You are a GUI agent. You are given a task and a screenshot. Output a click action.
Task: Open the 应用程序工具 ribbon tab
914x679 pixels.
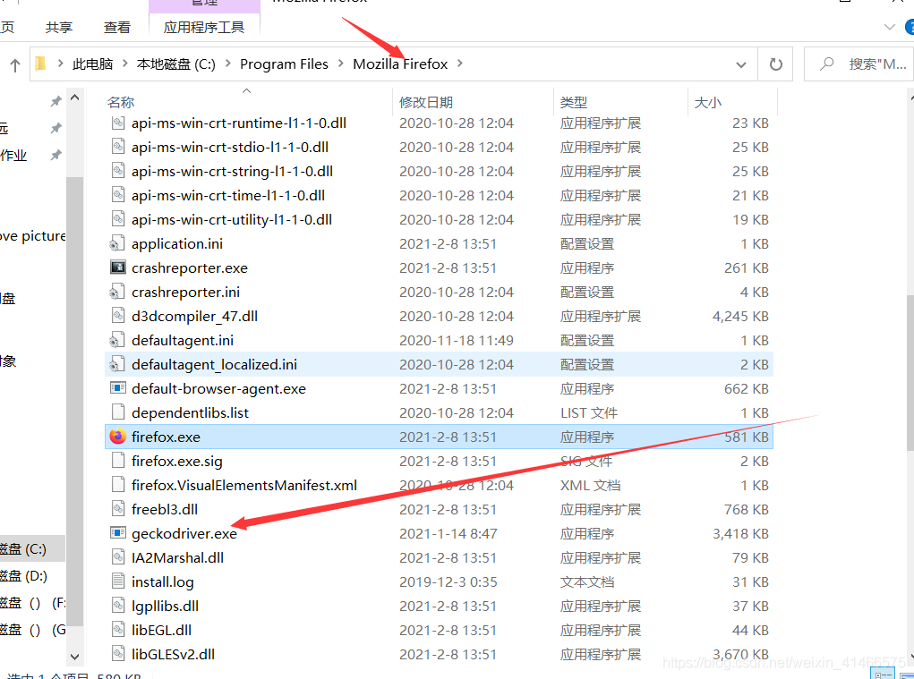(x=204, y=28)
